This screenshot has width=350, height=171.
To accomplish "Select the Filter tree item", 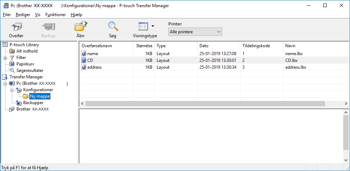I will pyautogui.click(x=21, y=58).
